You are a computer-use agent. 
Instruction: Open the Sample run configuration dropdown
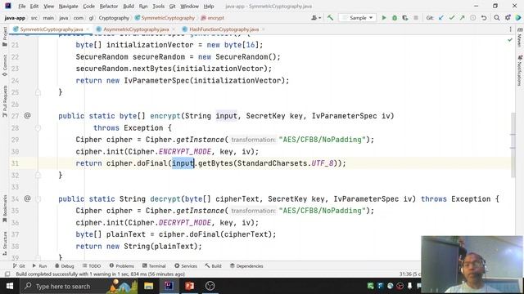pyautogui.click(x=357, y=18)
